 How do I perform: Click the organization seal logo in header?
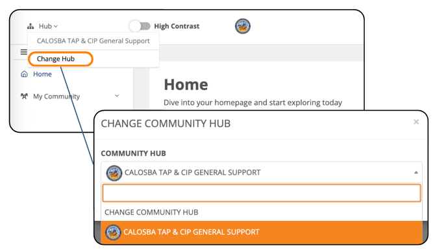(x=243, y=27)
